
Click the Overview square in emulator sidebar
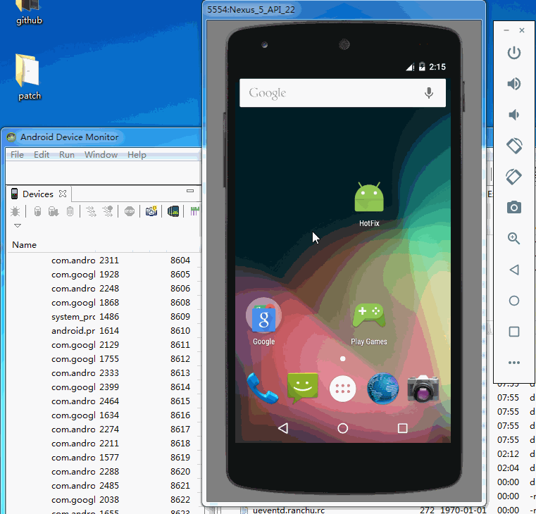click(513, 332)
